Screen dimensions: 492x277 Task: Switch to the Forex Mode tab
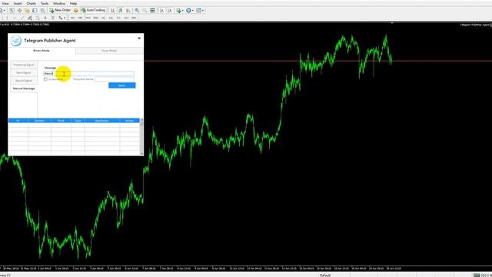109,51
